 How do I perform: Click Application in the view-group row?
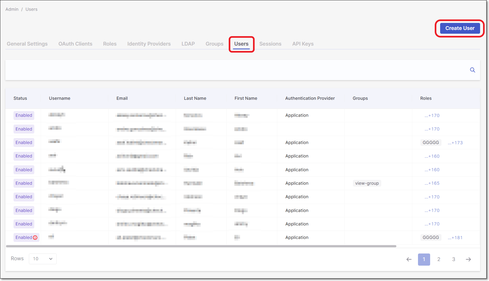point(297,183)
